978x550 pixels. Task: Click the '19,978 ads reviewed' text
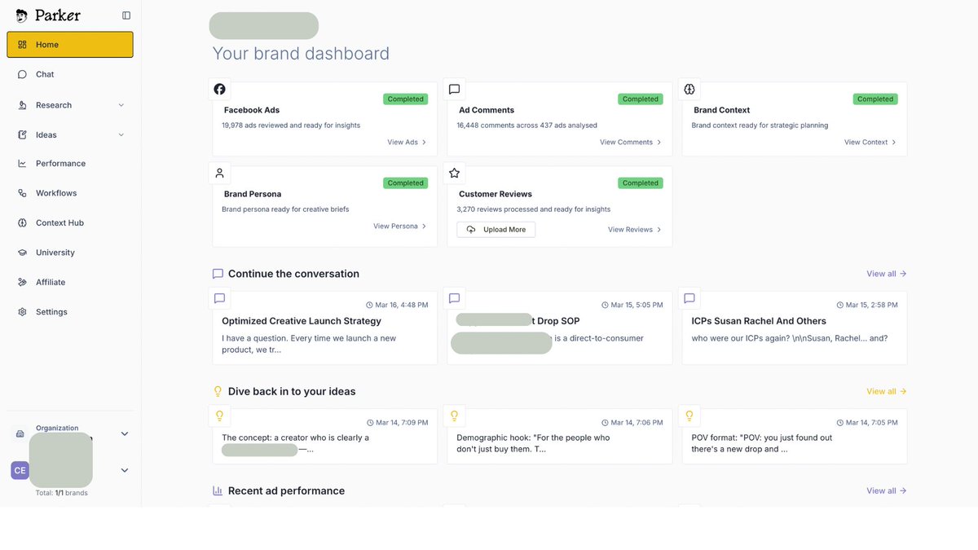pyautogui.click(x=291, y=125)
